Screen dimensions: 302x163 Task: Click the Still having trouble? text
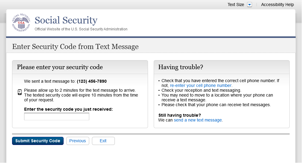point(180,115)
